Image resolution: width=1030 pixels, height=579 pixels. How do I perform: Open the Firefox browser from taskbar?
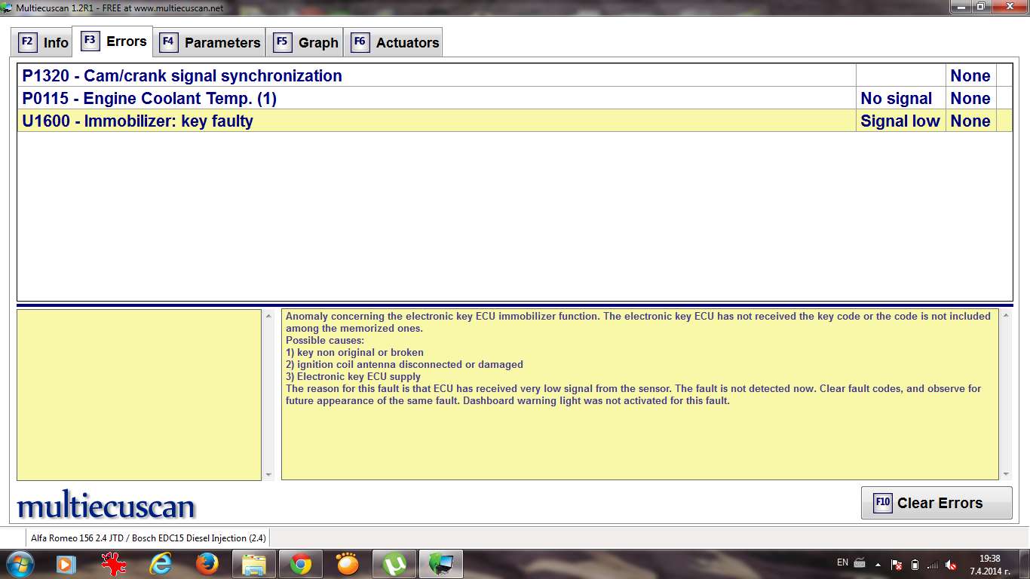207,563
